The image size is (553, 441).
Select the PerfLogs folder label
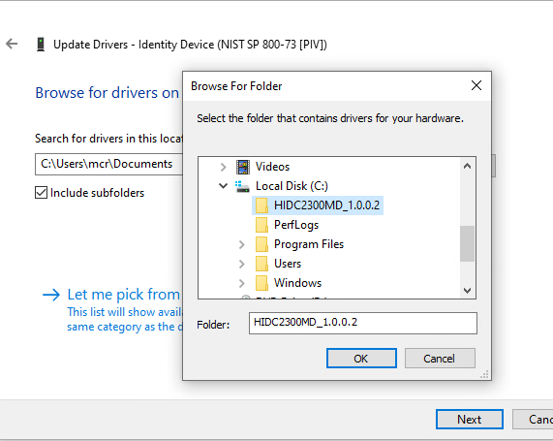(x=296, y=225)
